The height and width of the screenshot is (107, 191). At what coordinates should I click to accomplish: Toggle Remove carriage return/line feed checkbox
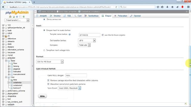(48, 81)
